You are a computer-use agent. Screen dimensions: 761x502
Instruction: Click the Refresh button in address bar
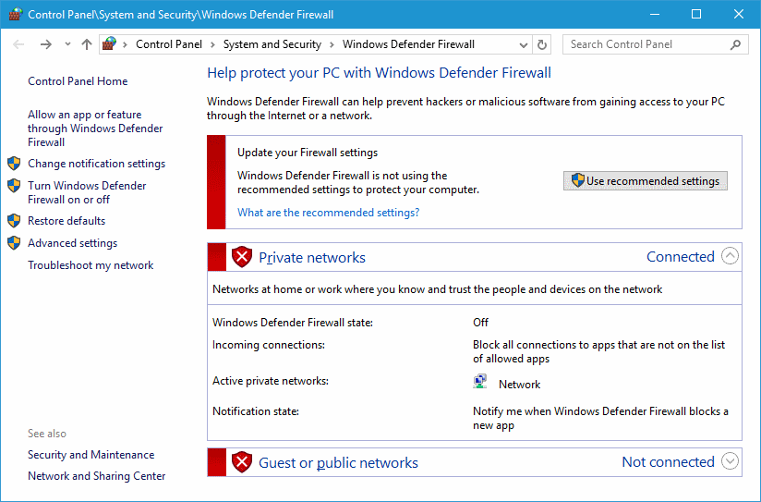(x=542, y=44)
